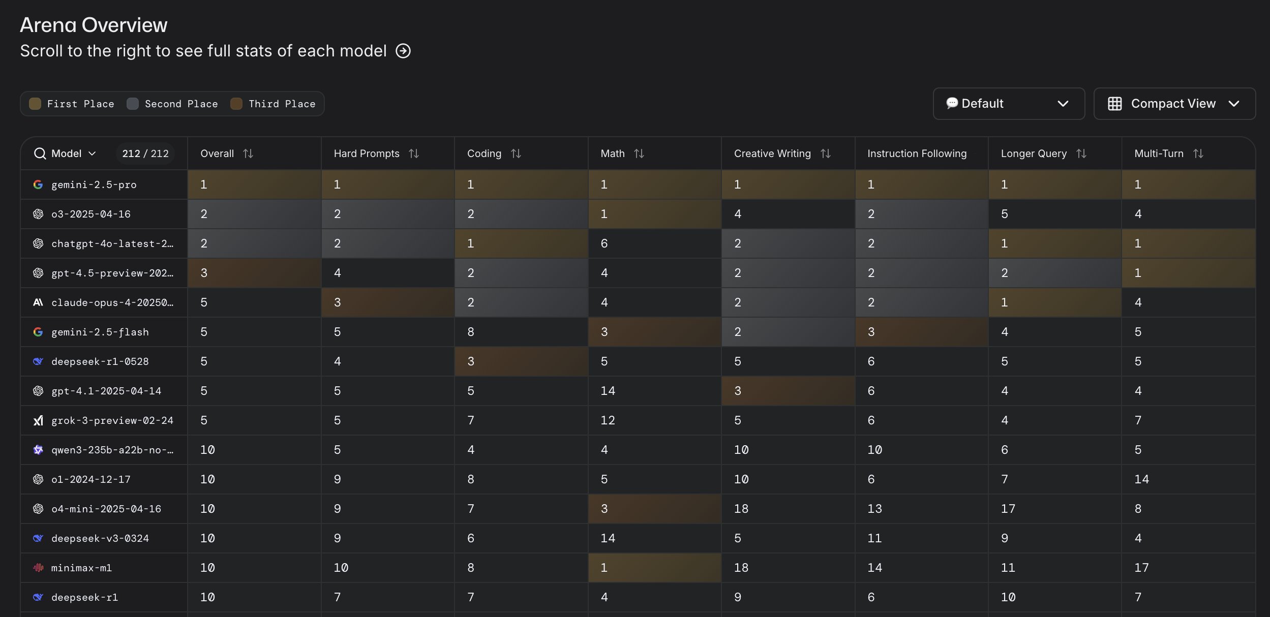Click the 212 / 212 model count badge
Viewport: 1270px width, 617px height.
coord(145,153)
